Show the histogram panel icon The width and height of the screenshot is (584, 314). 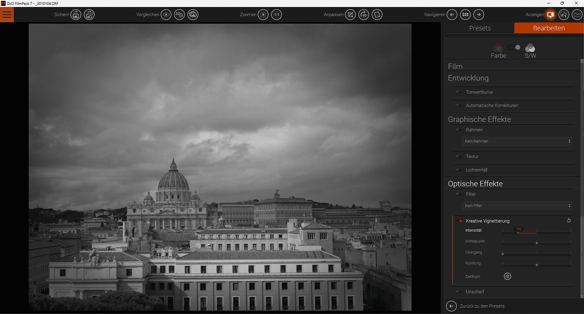(x=577, y=15)
